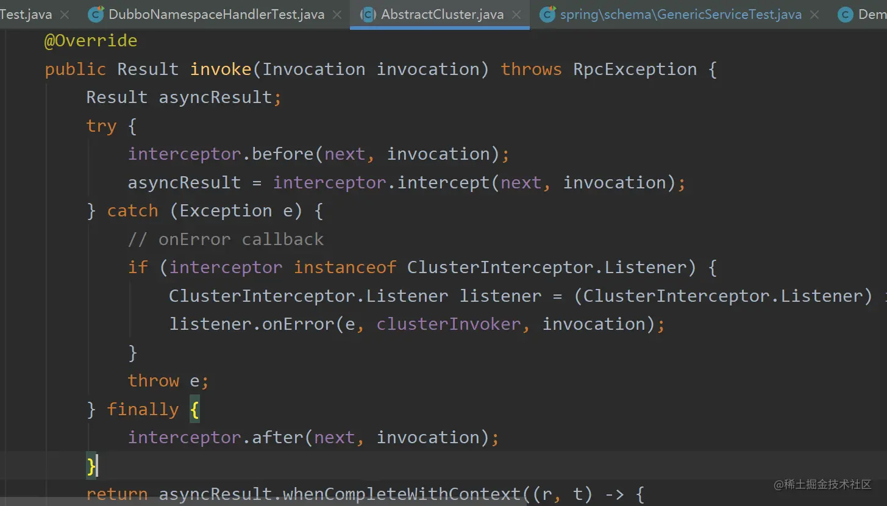The image size is (887, 506).
Task: Click the highlighted closing brace of finally block
Action: point(91,466)
